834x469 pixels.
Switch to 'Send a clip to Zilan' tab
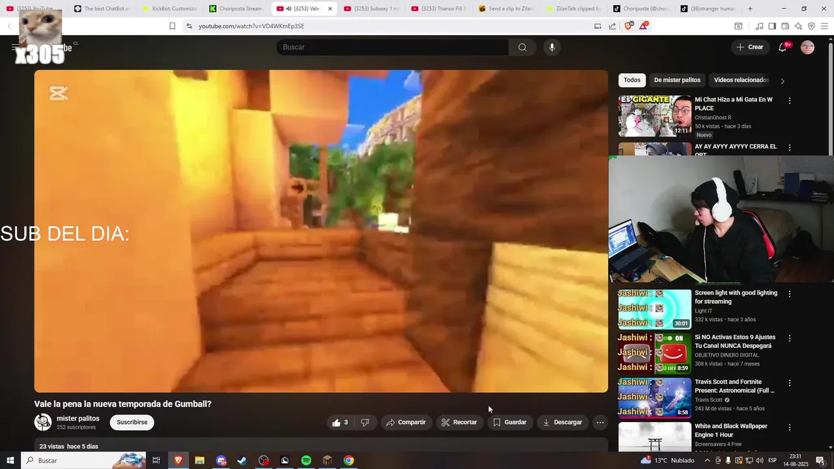coord(506,8)
